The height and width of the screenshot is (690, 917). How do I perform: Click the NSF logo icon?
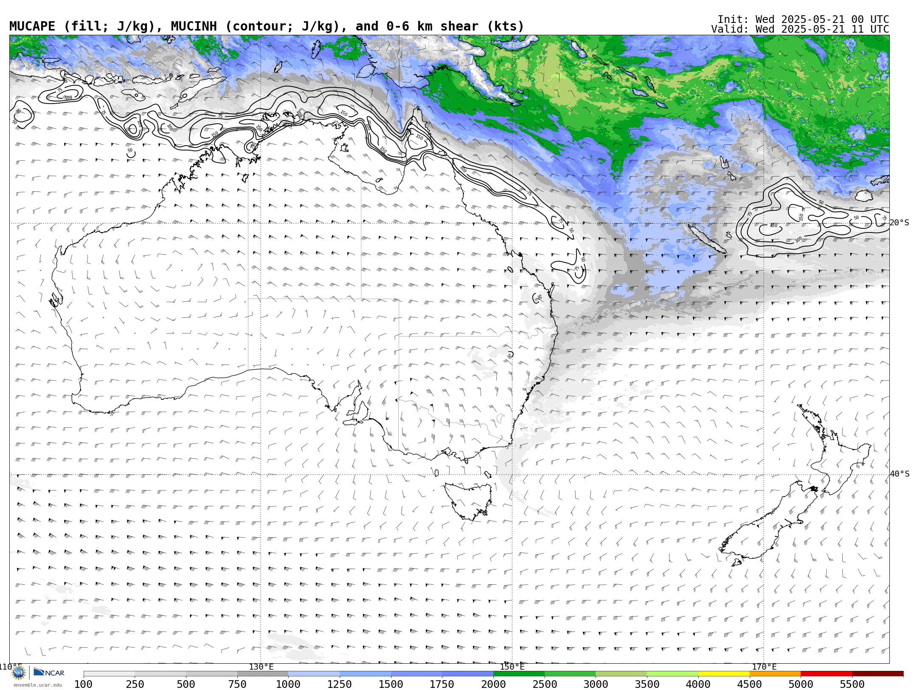pos(19,673)
